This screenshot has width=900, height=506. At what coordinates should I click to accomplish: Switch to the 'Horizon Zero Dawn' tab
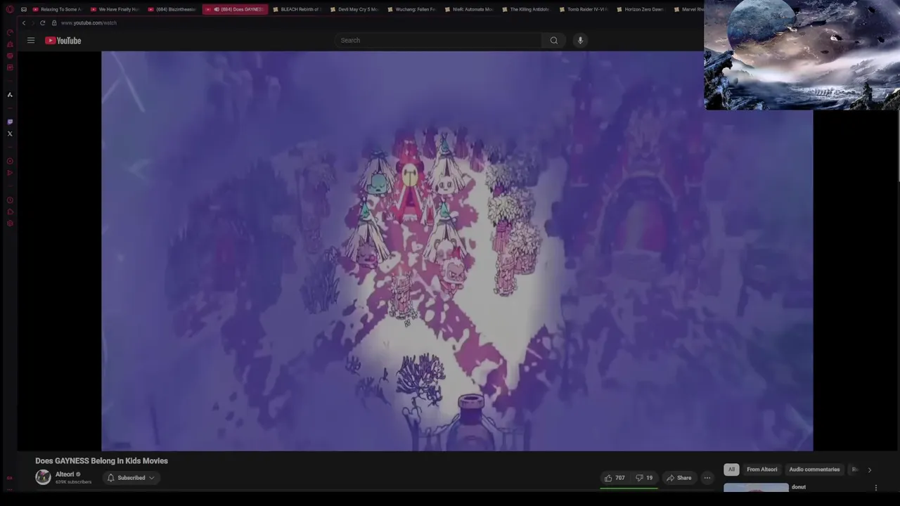[x=641, y=9]
